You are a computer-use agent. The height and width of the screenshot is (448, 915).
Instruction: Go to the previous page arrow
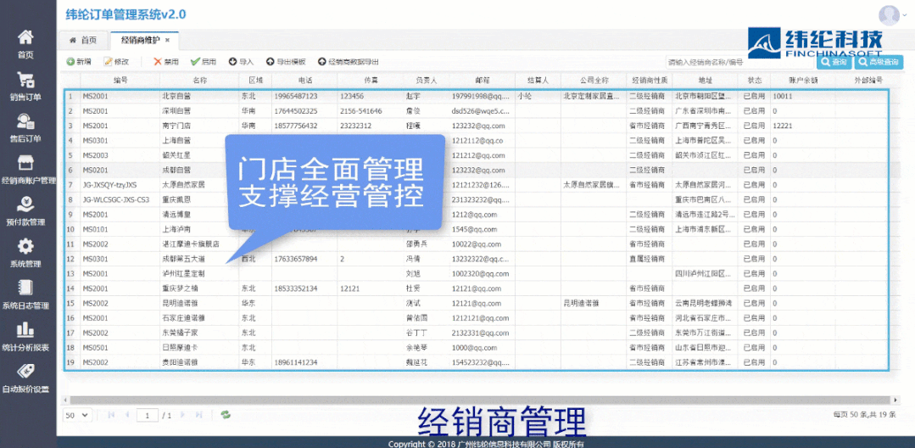click(x=126, y=415)
